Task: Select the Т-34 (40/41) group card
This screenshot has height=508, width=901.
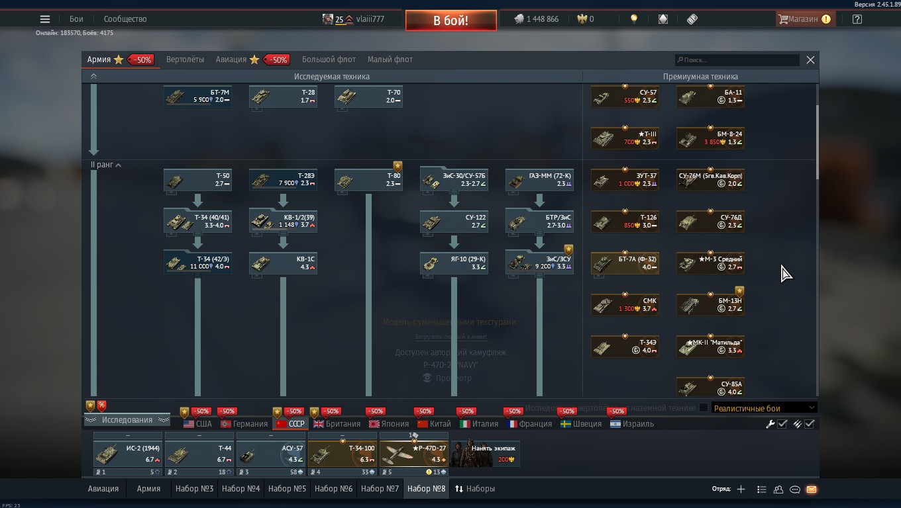Action: coord(197,222)
